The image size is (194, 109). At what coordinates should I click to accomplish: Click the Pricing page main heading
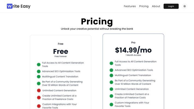pyautogui.click(x=97, y=22)
